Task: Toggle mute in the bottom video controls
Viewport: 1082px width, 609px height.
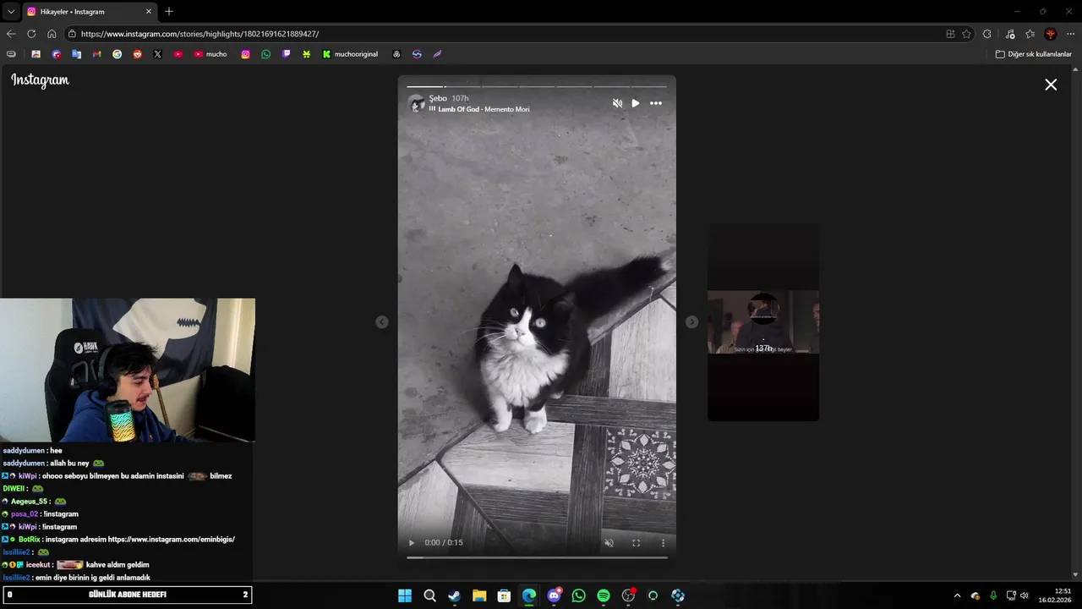Action: (609, 543)
